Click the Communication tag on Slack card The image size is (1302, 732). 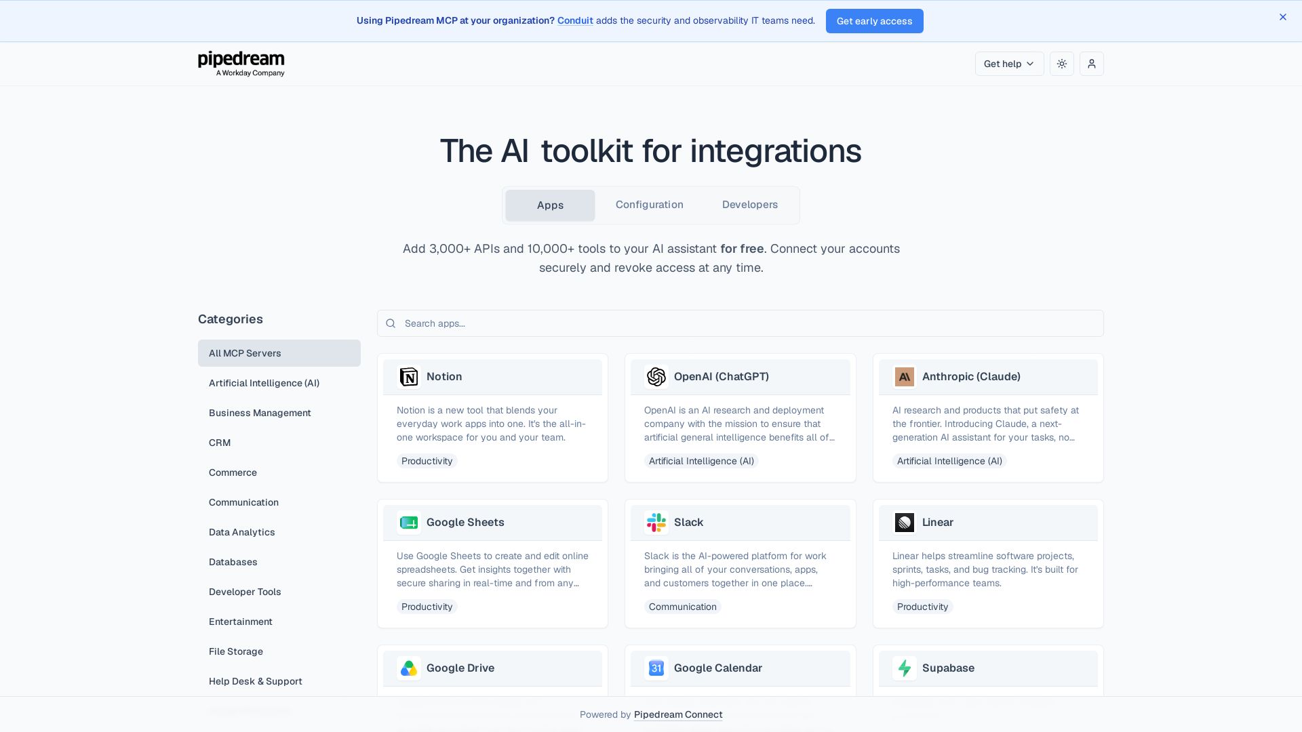pyautogui.click(x=682, y=607)
